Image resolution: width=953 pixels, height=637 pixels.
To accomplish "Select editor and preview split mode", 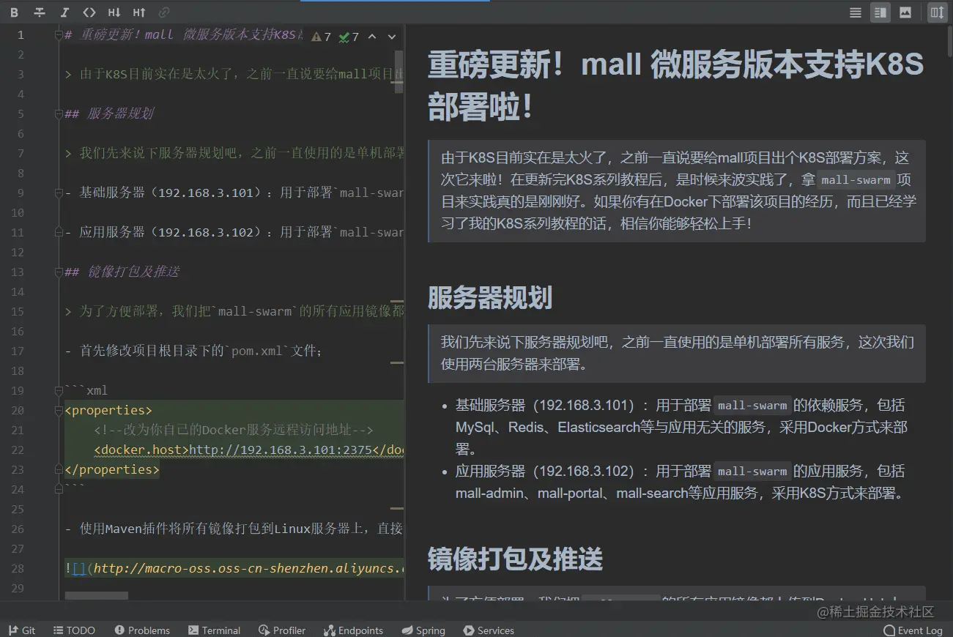I will [x=880, y=12].
